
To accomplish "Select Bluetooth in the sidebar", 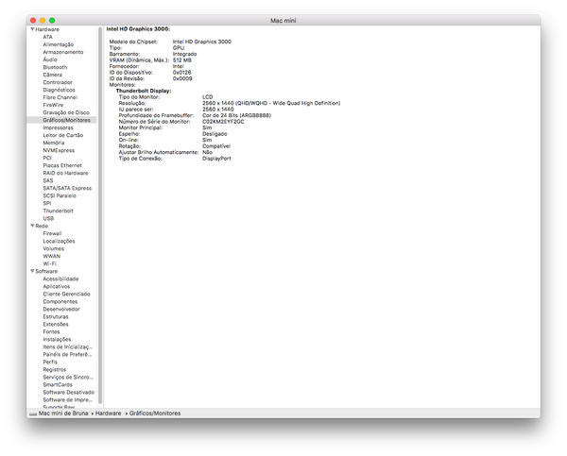I will [55, 67].
